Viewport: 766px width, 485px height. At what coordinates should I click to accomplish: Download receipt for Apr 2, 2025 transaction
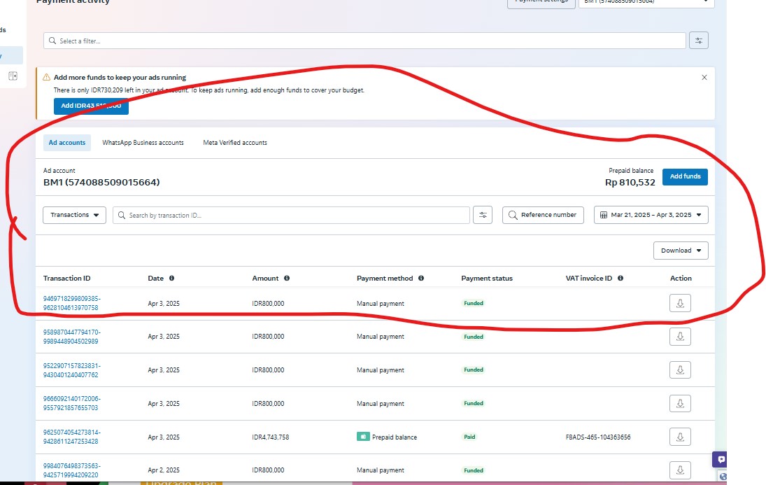pos(679,470)
